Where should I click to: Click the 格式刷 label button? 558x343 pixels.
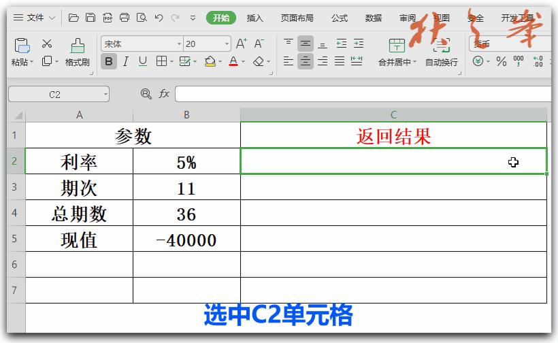77,62
